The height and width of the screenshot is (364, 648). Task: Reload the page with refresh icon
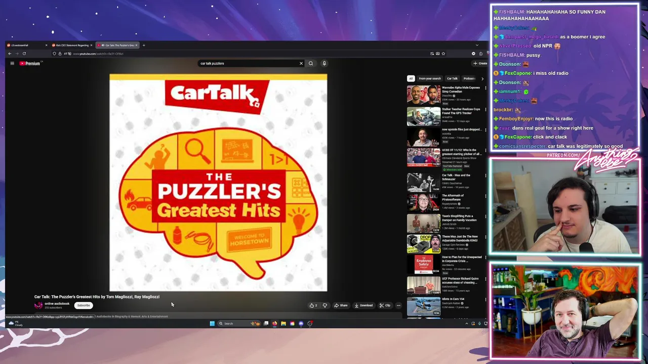24,54
